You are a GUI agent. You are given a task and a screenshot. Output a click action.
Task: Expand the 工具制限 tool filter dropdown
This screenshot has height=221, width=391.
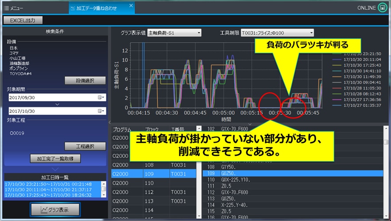(277, 32)
